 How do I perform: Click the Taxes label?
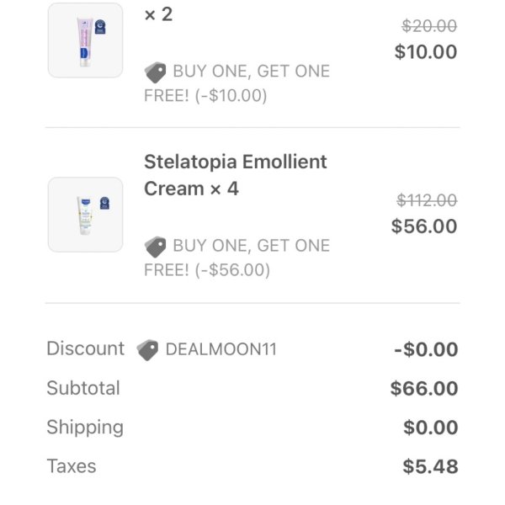coord(72,466)
